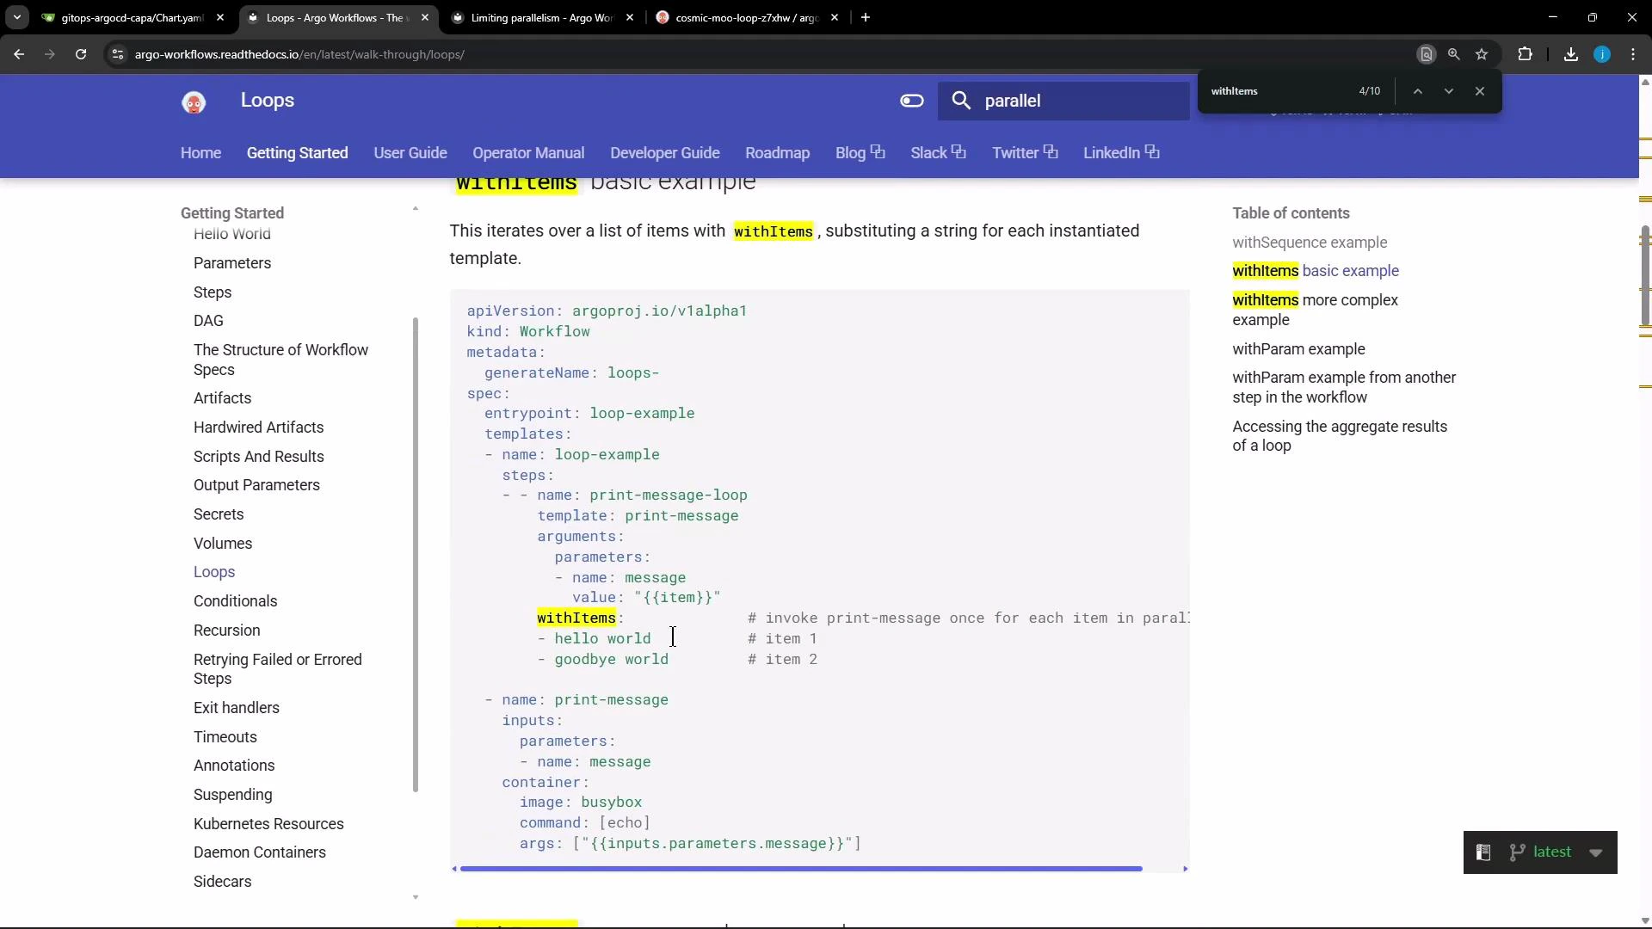Open the site information icon in address bar

pyautogui.click(x=118, y=54)
